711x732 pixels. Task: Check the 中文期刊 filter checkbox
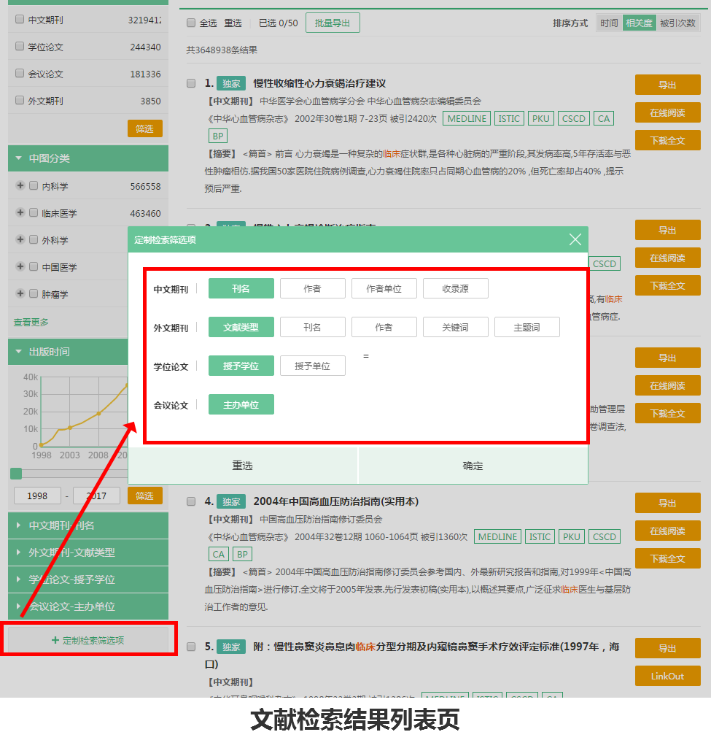pos(20,20)
